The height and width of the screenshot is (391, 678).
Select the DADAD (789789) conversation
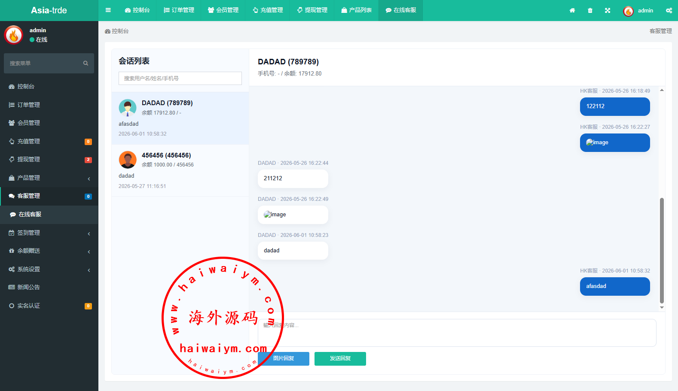coord(180,118)
